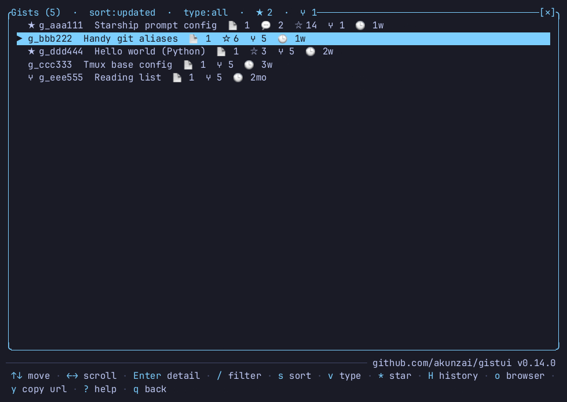Click the ? help hint

(x=100, y=389)
